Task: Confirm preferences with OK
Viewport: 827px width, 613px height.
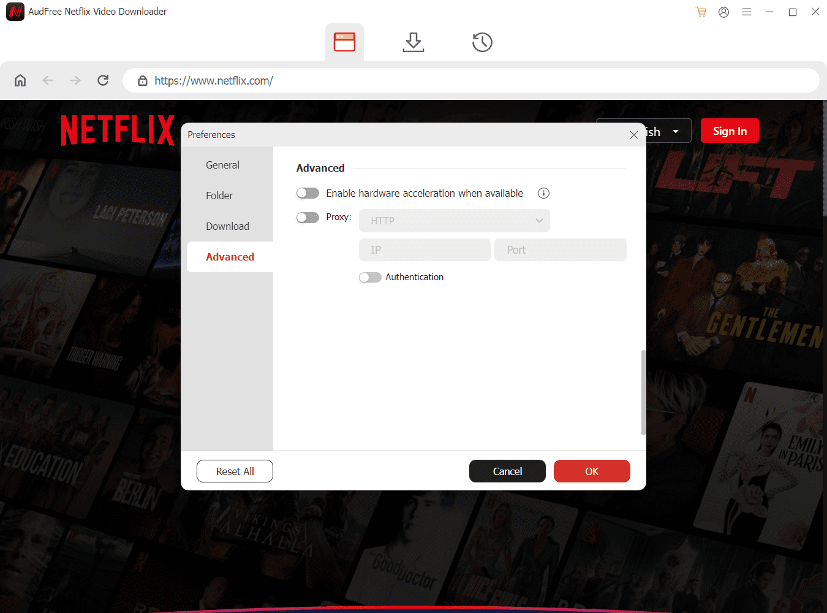Action: click(592, 471)
